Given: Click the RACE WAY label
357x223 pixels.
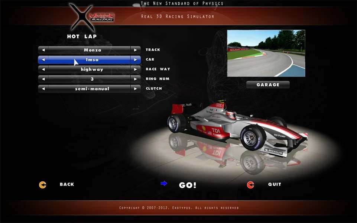Looking at the screenshot, I should pyautogui.click(x=158, y=69).
